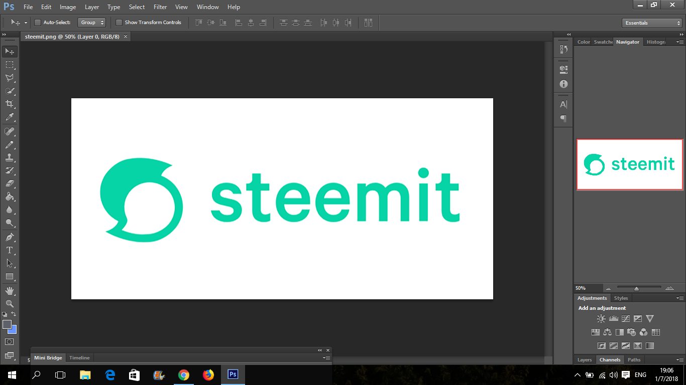Viewport: 686px width, 385px height.
Task: Select the Move tool in the toolbox
Action: point(10,52)
